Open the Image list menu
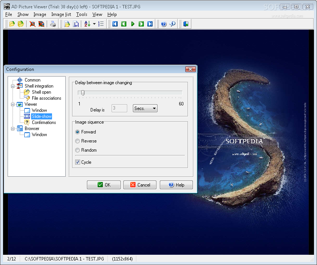Viewport: 317px width, 265px height. 61,14
